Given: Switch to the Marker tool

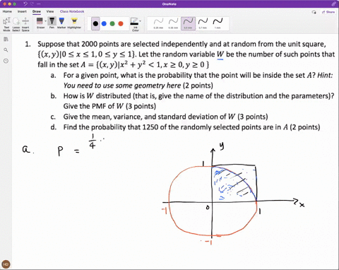Looking at the screenshot, I should click(61, 23).
